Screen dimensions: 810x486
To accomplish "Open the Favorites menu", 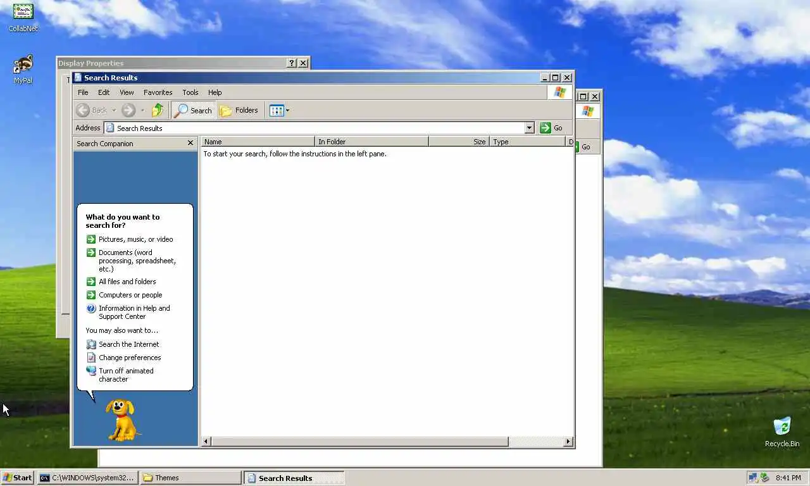I will point(158,92).
